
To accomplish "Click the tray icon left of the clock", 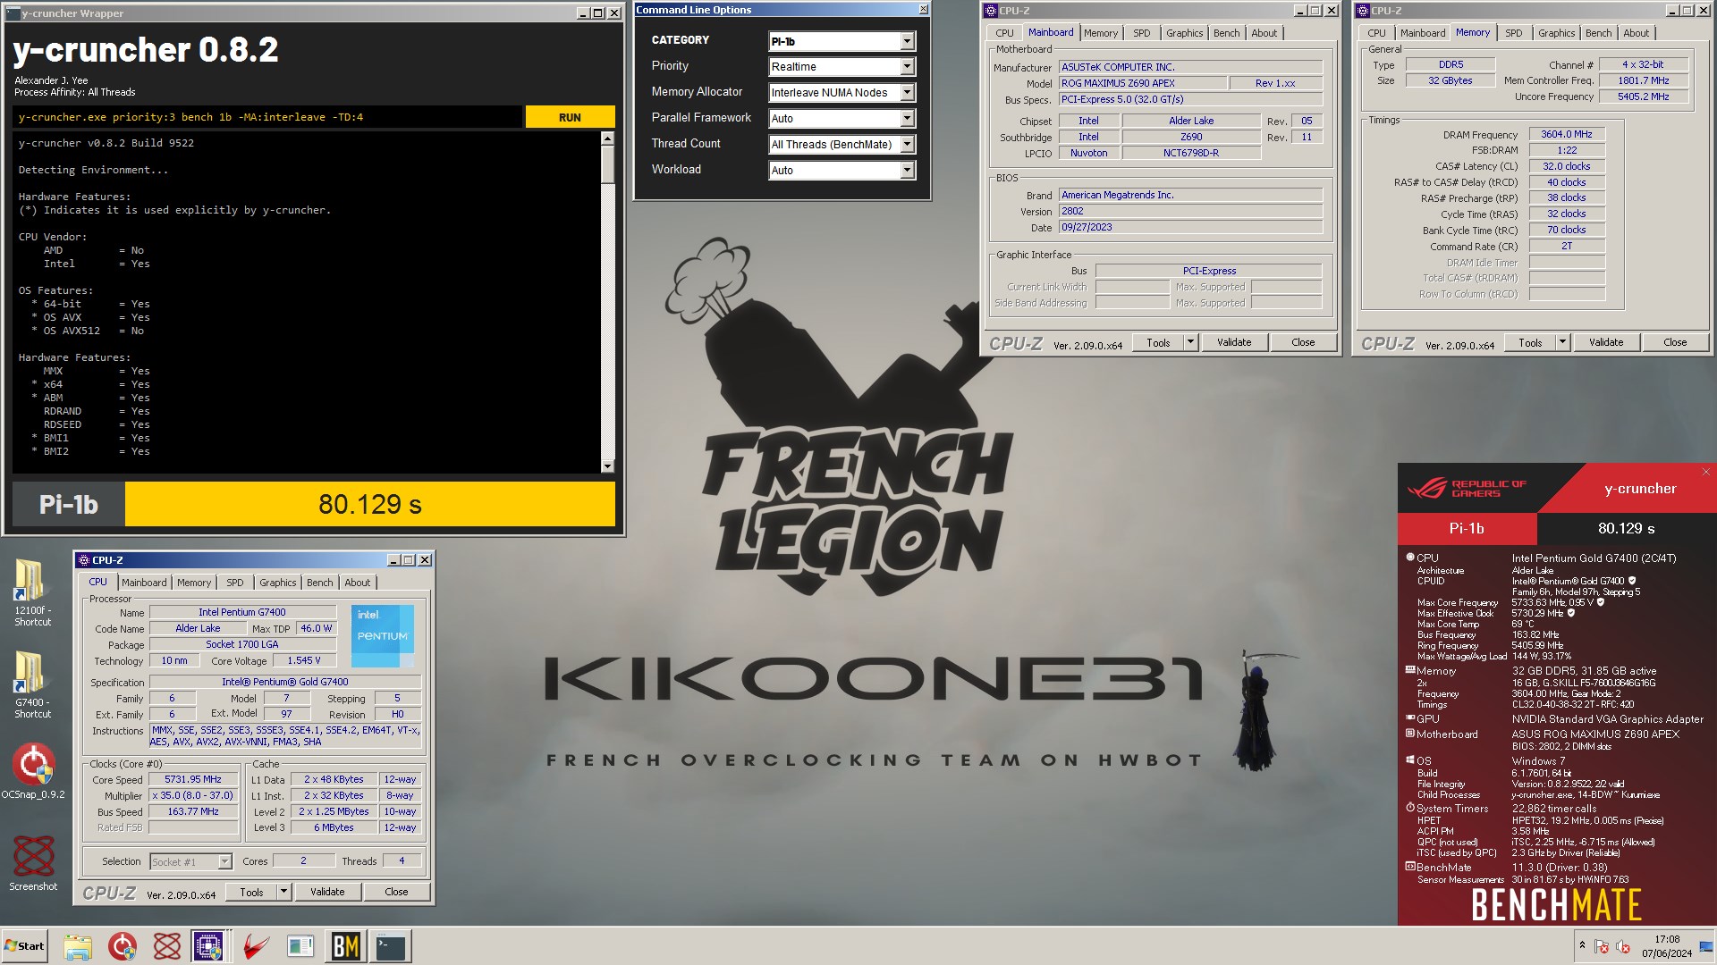I will tap(1623, 946).
